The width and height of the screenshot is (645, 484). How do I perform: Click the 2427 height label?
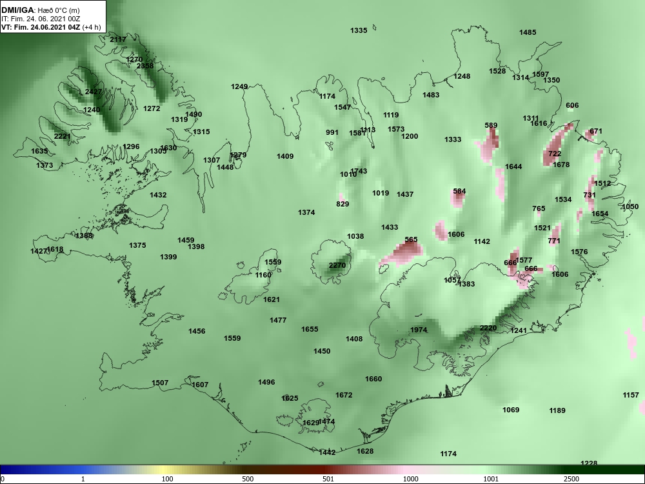94,92
